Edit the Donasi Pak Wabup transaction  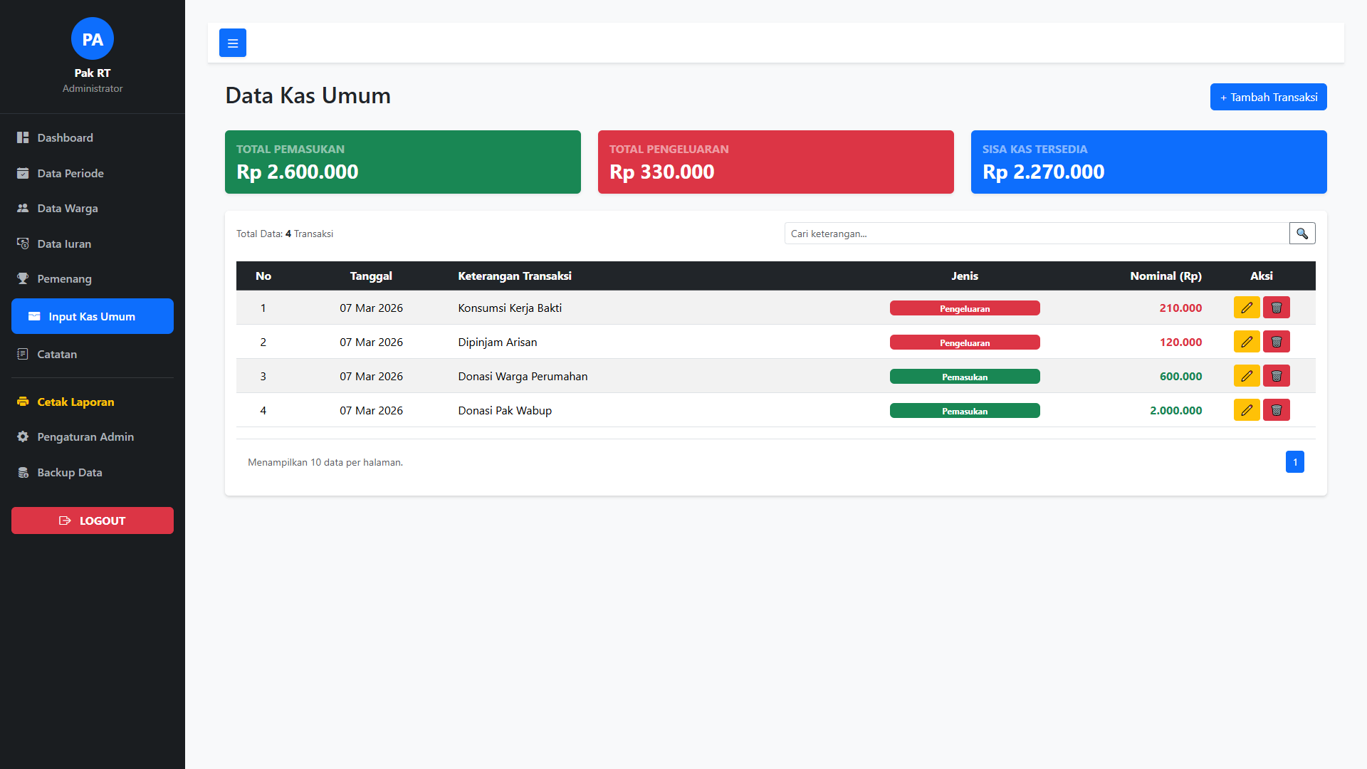pos(1246,410)
